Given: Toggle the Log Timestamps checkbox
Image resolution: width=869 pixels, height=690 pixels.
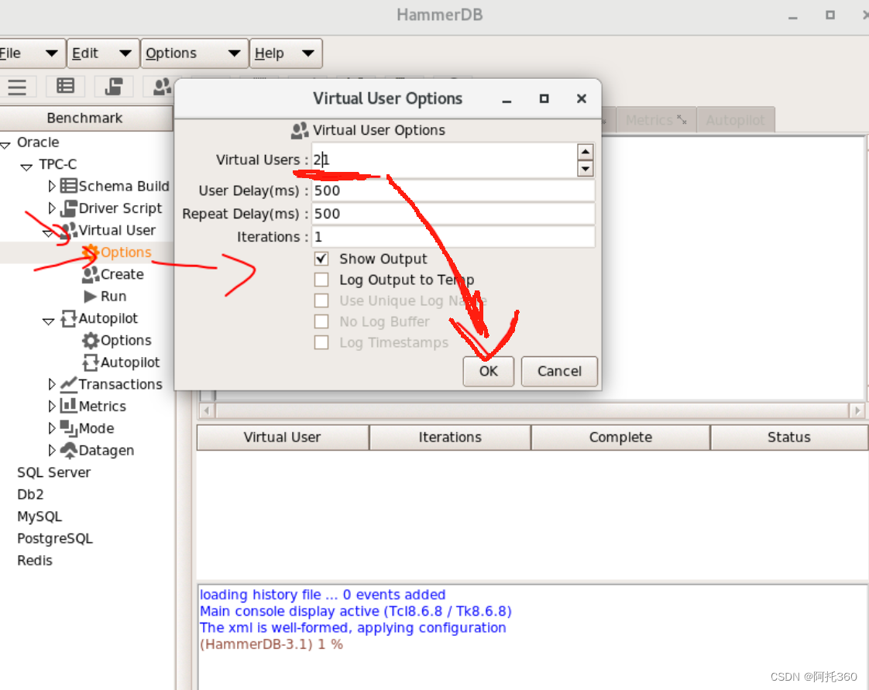Looking at the screenshot, I should [x=321, y=342].
